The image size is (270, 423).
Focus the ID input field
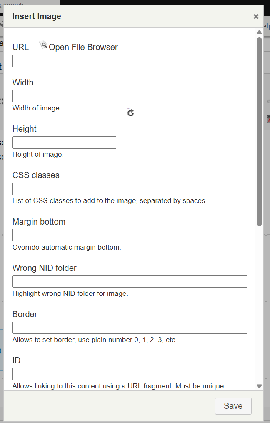(x=129, y=374)
